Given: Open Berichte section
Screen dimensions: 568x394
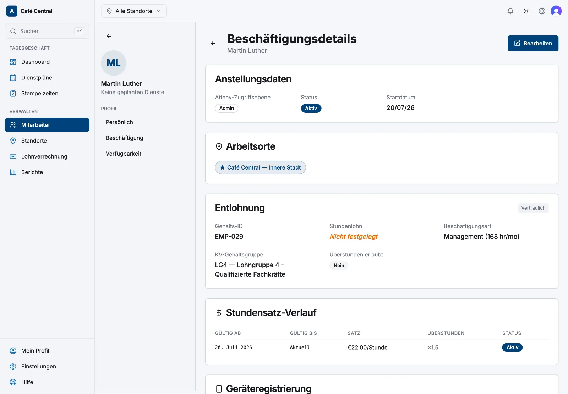Looking at the screenshot, I should pyautogui.click(x=47, y=172).
